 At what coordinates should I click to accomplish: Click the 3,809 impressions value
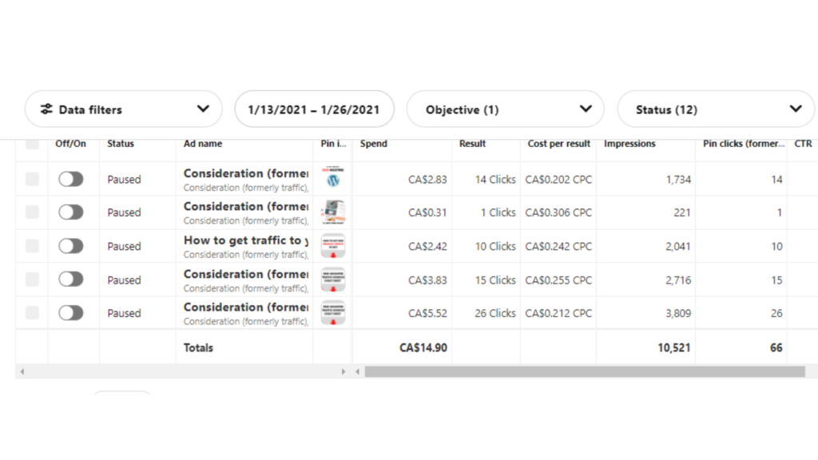(678, 313)
